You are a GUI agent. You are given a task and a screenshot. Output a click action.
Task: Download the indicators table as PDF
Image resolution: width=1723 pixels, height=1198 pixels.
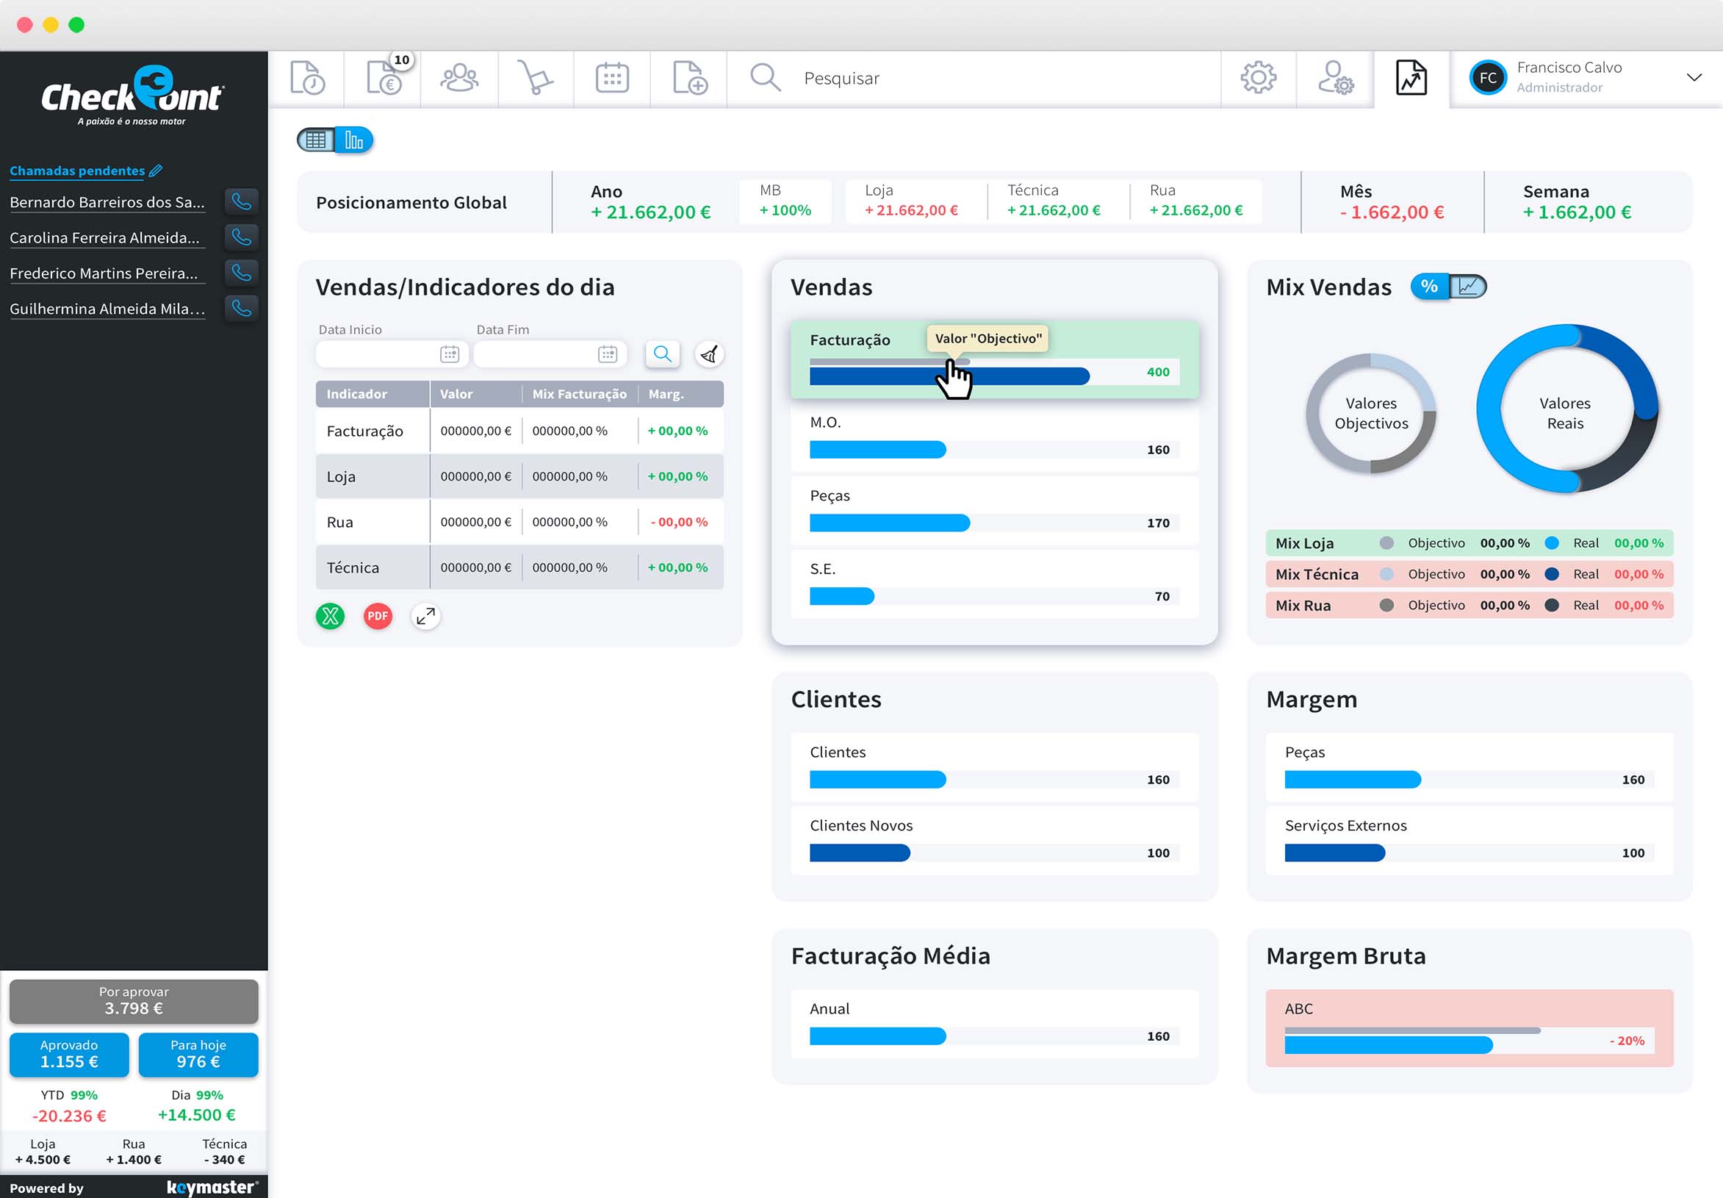point(378,616)
